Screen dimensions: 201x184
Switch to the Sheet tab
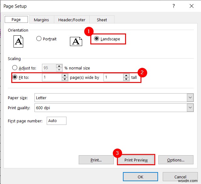[x=102, y=20]
